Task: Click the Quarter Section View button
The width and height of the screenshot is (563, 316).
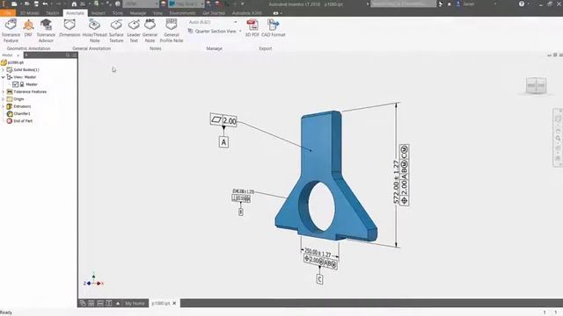Action: click(x=212, y=32)
